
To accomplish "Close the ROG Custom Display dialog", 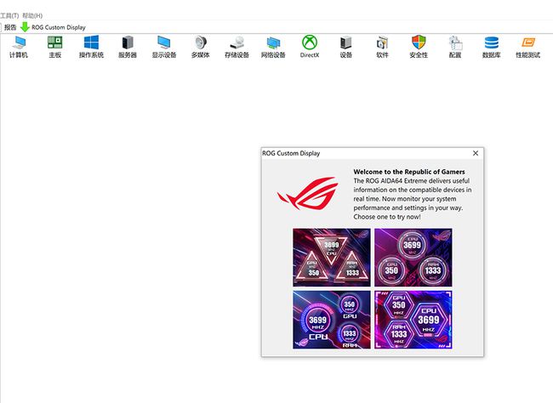I will click(476, 153).
